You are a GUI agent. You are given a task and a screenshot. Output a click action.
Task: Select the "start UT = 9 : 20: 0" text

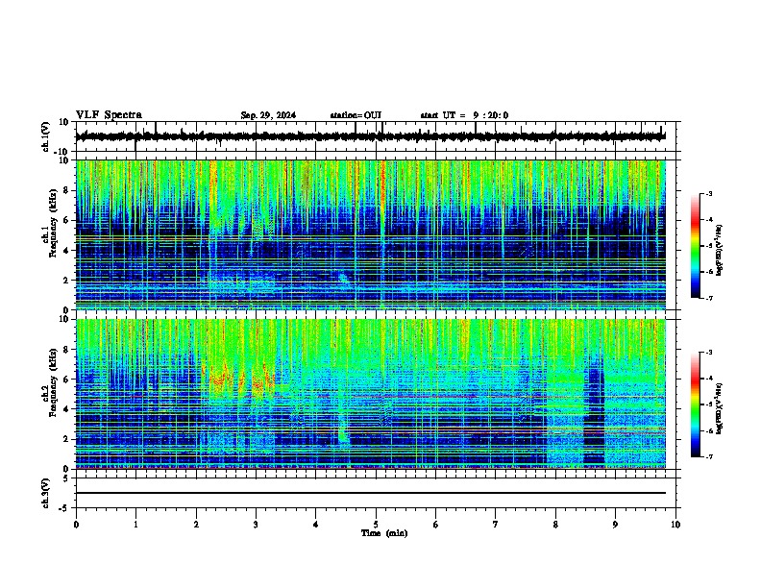pos(464,115)
